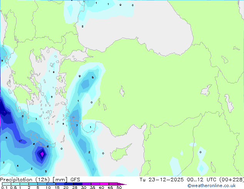This screenshot has height=189, width=244.
Task: Pick the 25–30 mm navy legend box
Action: point(78,184)
